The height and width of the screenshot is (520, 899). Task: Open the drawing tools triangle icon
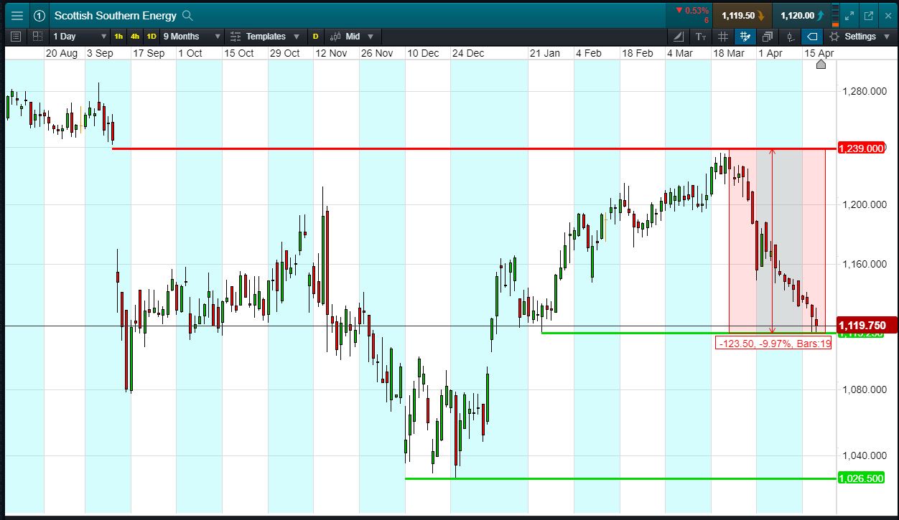(x=679, y=36)
